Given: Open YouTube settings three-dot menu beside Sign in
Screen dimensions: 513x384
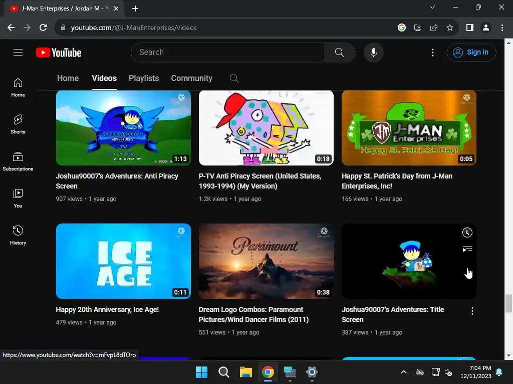Looking at the screenshot, I should (432, 52).
